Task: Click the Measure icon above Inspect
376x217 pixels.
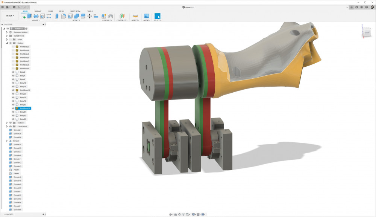Action: [x=135, y=16]
